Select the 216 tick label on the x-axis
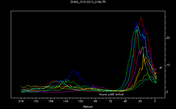This screenshot has width=176, height=109. 21,102
